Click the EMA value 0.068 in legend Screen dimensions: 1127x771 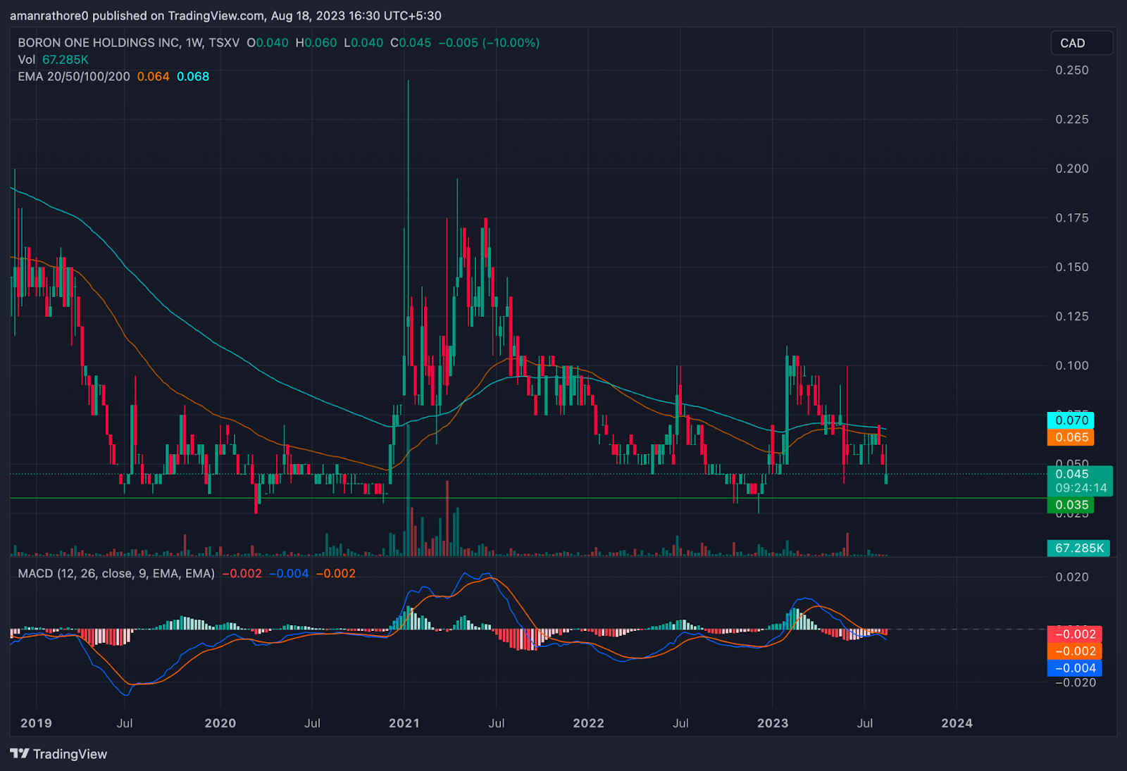tap(193, 76)
